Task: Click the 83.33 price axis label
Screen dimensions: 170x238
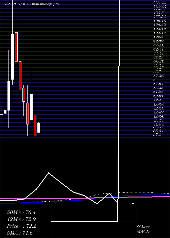Action: (158, 88)
